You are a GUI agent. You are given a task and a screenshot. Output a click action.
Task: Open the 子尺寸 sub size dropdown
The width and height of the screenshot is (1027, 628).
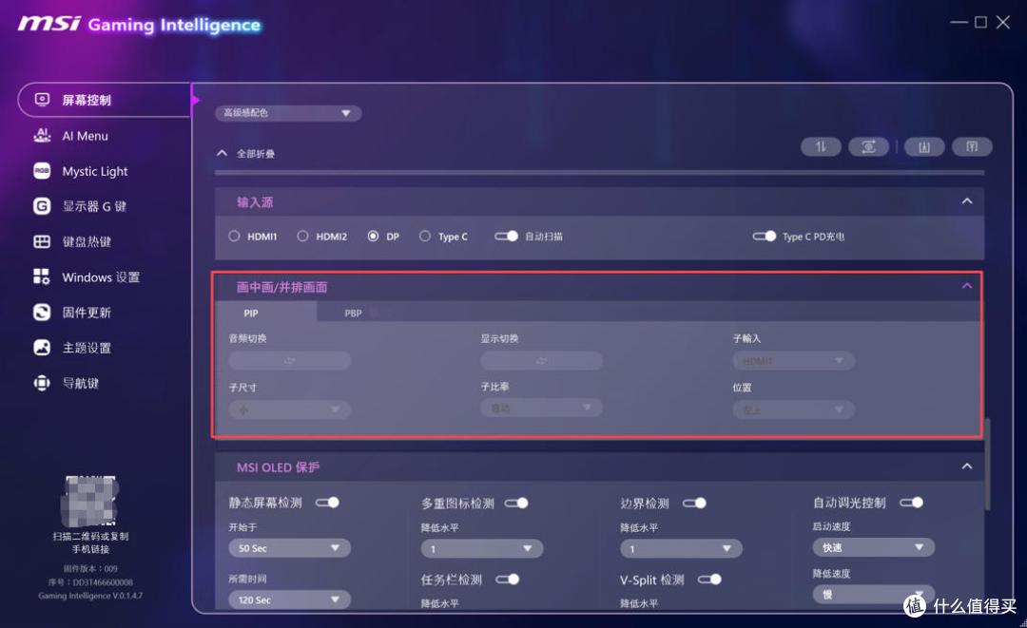(x=289, y=410)
